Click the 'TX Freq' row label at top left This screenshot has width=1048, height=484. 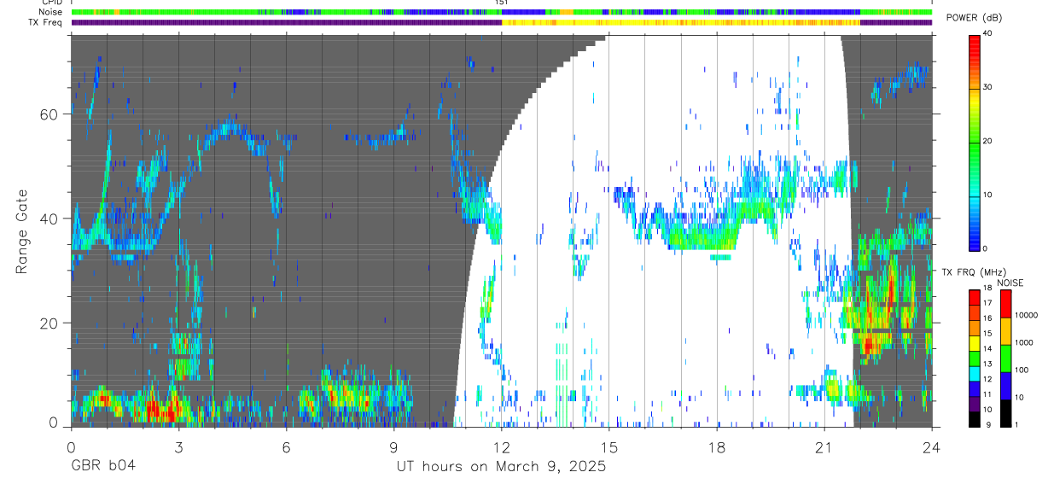pyautogui.click(x=46, y=22)
